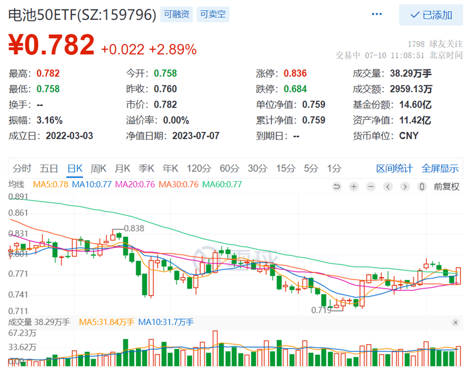
Task: Toggle candlestick style icon
Action: point(422,186)
